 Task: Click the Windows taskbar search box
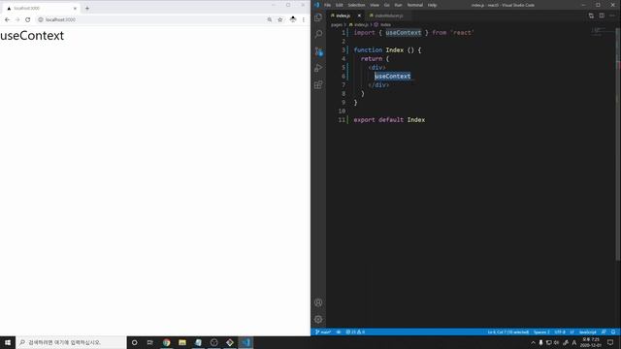71,342
